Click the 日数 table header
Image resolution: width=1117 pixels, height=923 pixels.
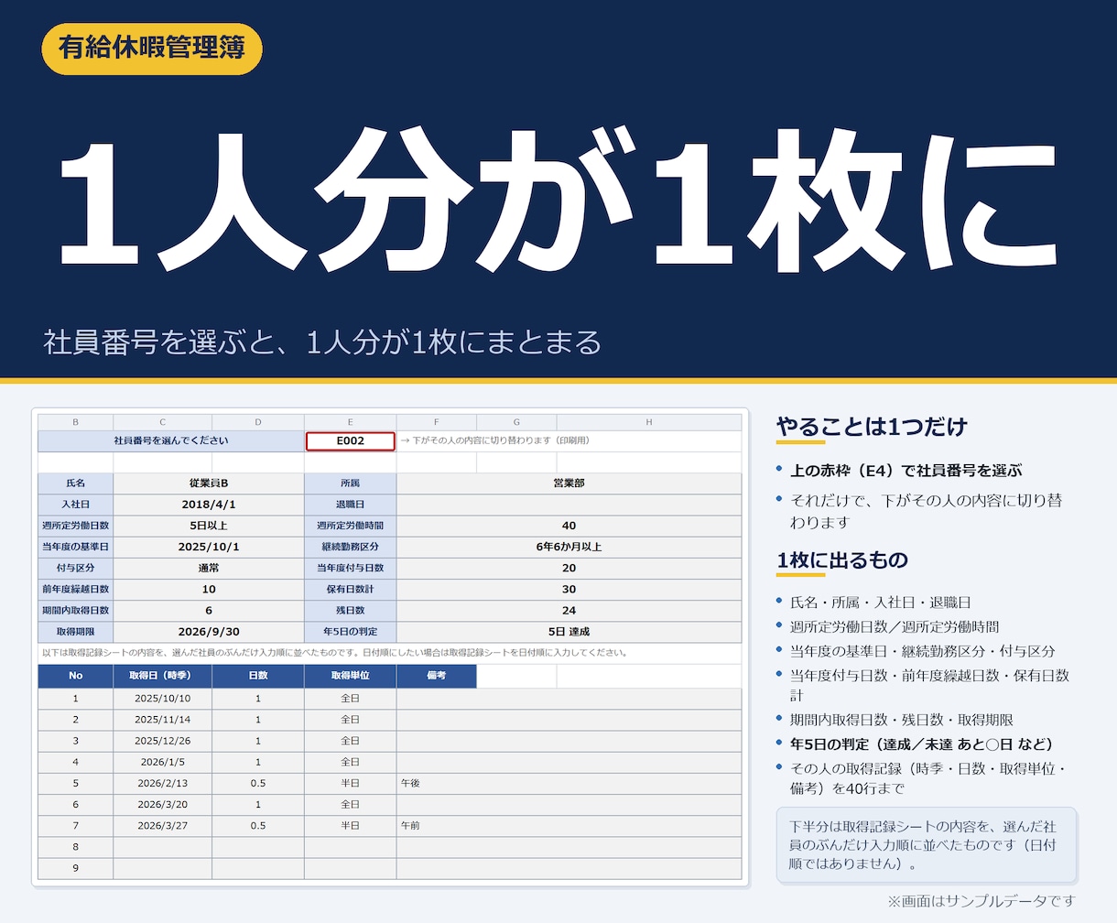tap(258, 676)
